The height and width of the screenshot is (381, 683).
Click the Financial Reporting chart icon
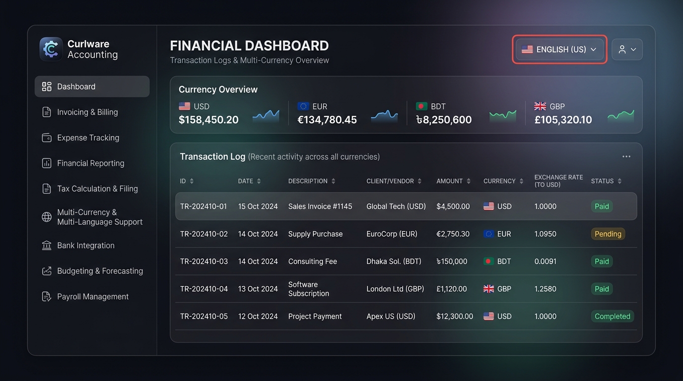(47, 163)
